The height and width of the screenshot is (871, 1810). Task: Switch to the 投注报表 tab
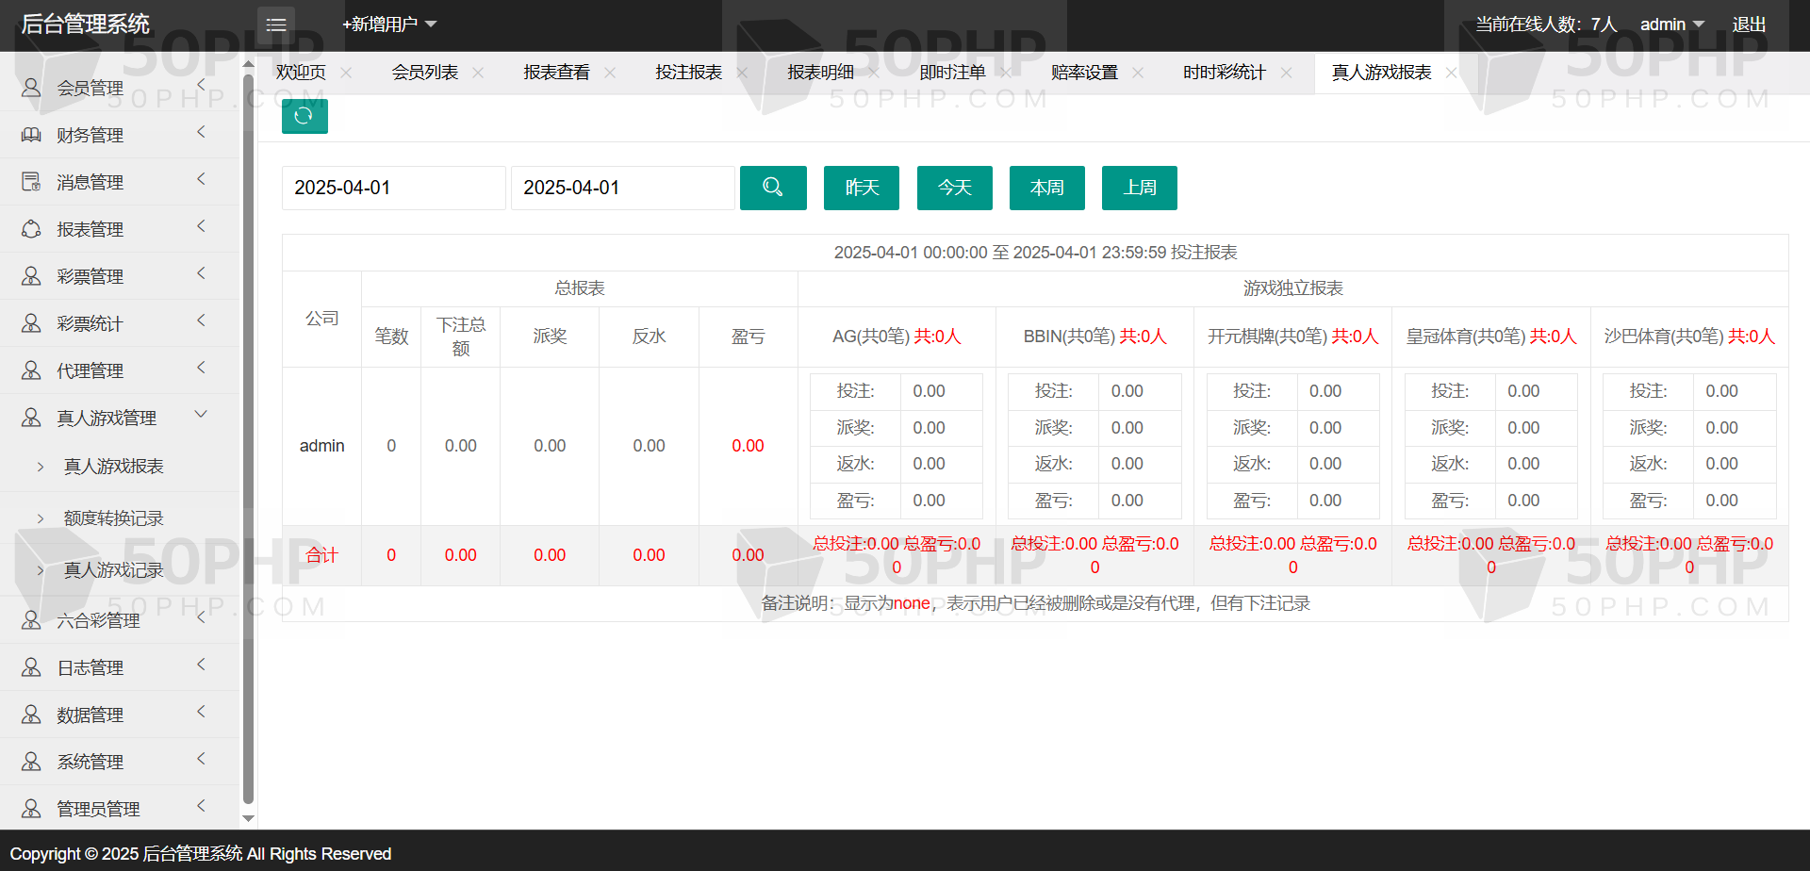click(688, 73)
